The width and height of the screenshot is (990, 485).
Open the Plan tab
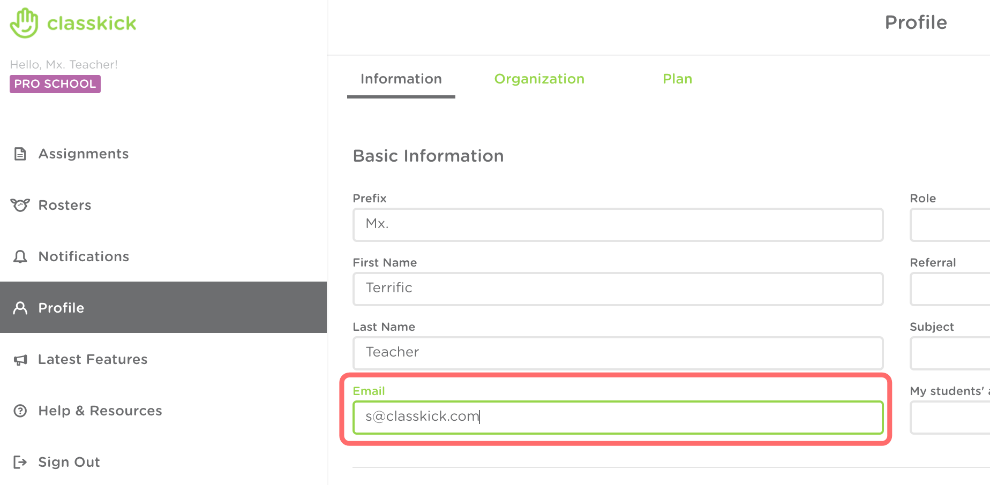pyautogui.click(x=677, y=79)
